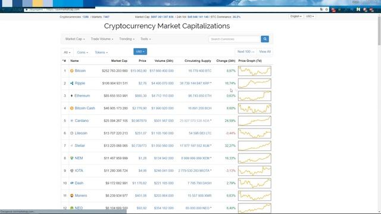Open the NEM name link
This screenshot has height=214, width=381.
tap(79, 158)
